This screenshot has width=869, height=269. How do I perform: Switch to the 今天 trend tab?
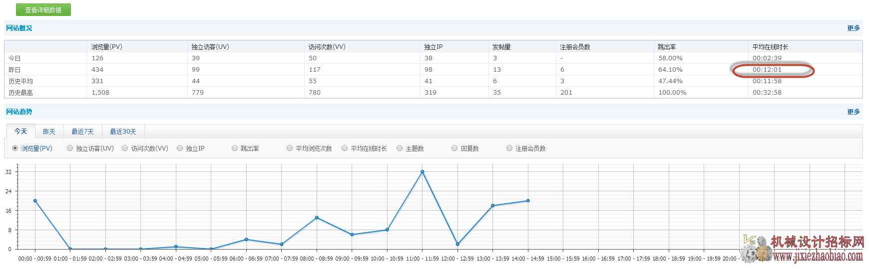point(20,132)
